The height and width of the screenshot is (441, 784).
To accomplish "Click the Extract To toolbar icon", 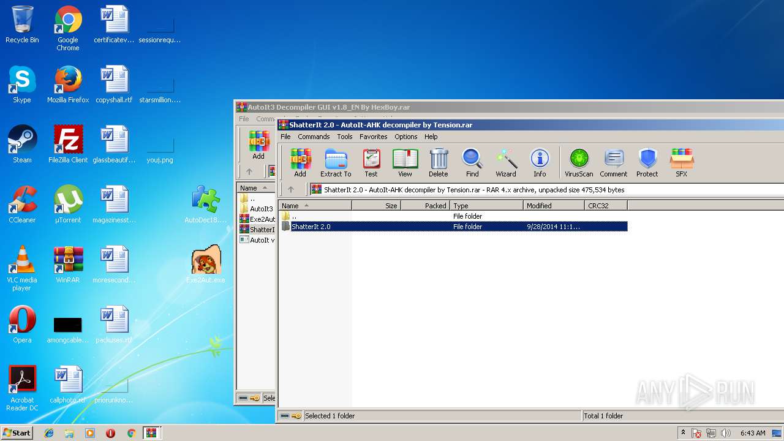I will 336,162.
